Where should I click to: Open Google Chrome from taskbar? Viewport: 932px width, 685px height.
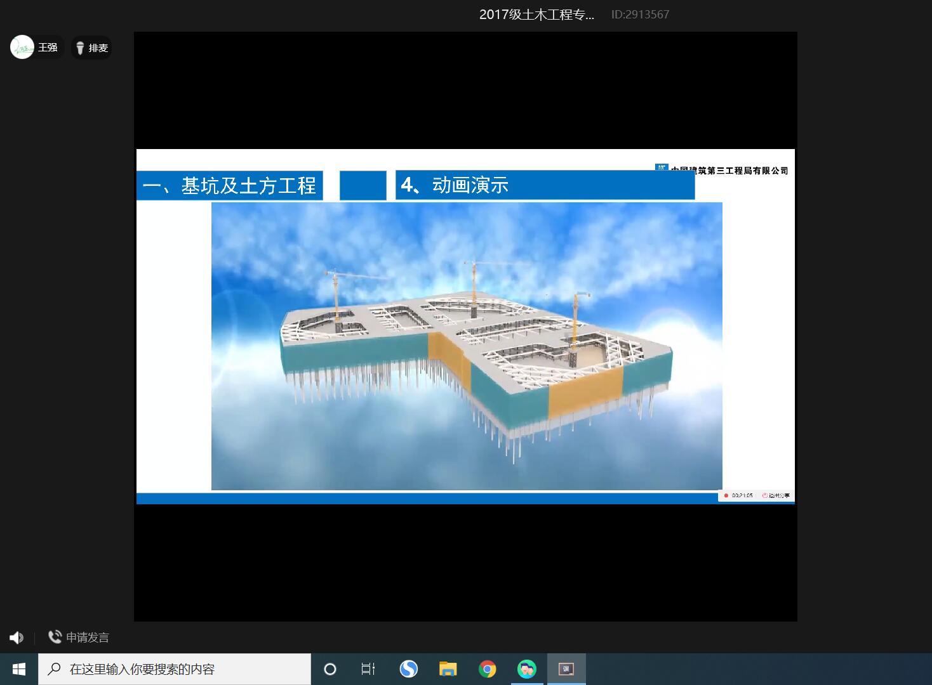tap(488, 669)
